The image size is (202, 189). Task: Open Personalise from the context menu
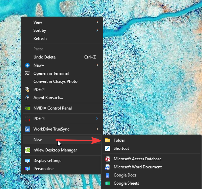62,169
